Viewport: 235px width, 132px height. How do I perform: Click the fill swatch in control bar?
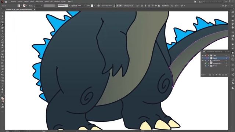(x=19, y=6)
